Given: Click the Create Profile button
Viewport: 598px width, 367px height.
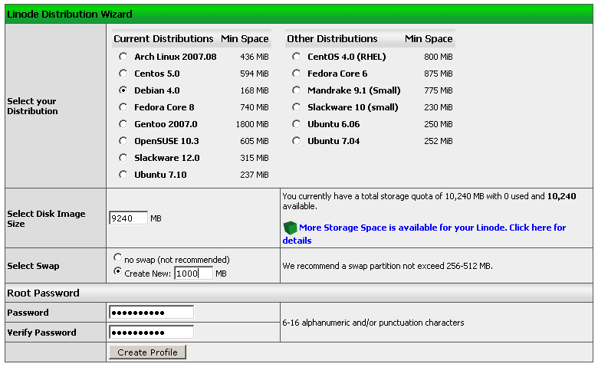Looking at the screenshot, I should [148, 352].
